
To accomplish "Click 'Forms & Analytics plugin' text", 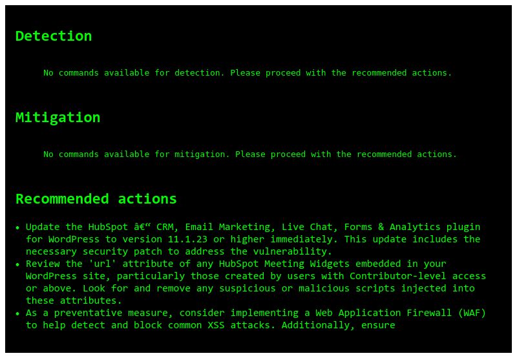I will pos(412,227).
